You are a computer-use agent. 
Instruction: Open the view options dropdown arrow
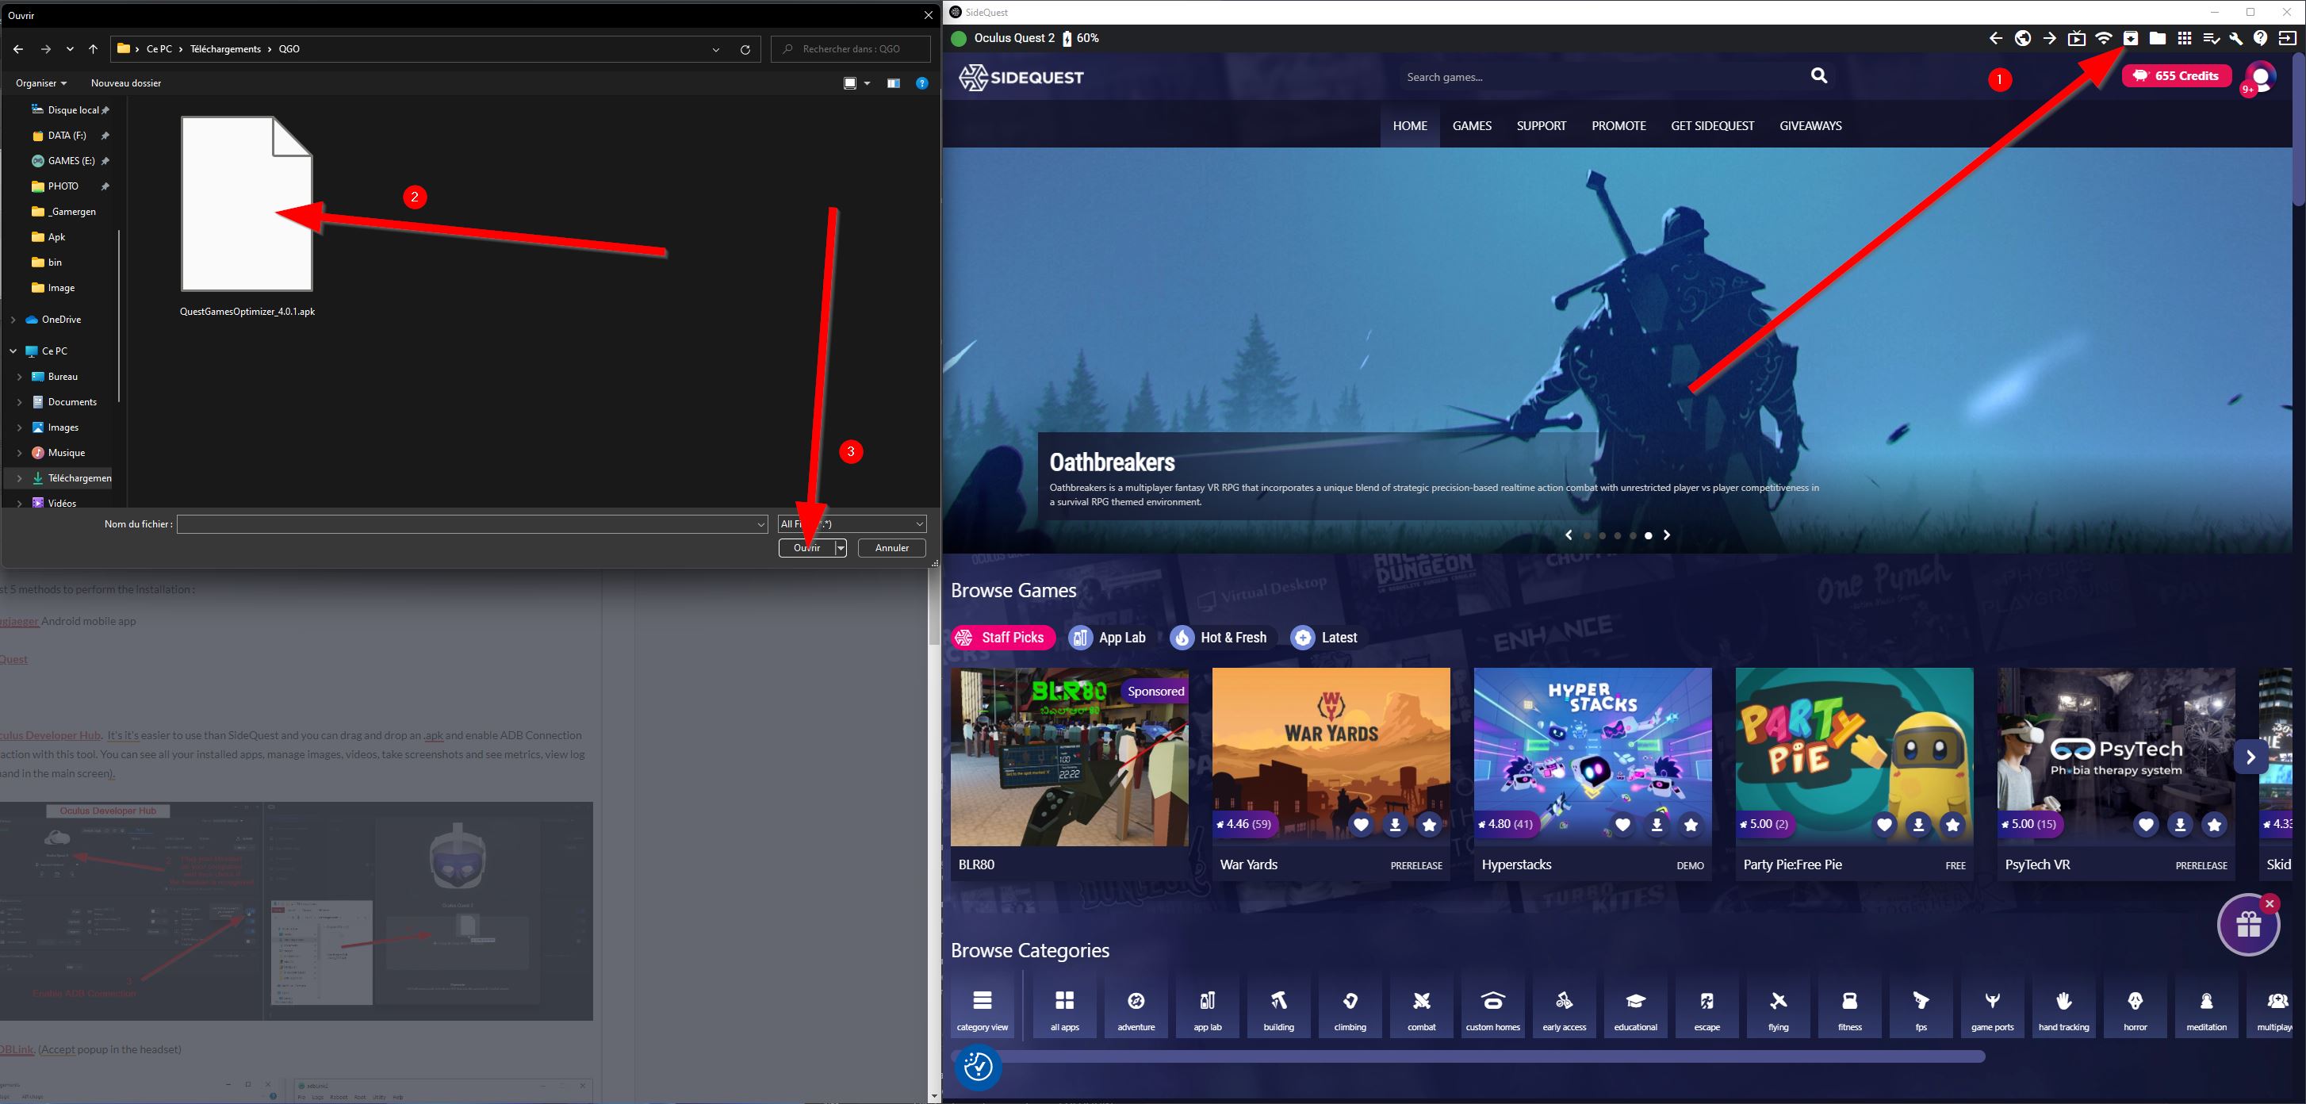click(x=867, y=83)
